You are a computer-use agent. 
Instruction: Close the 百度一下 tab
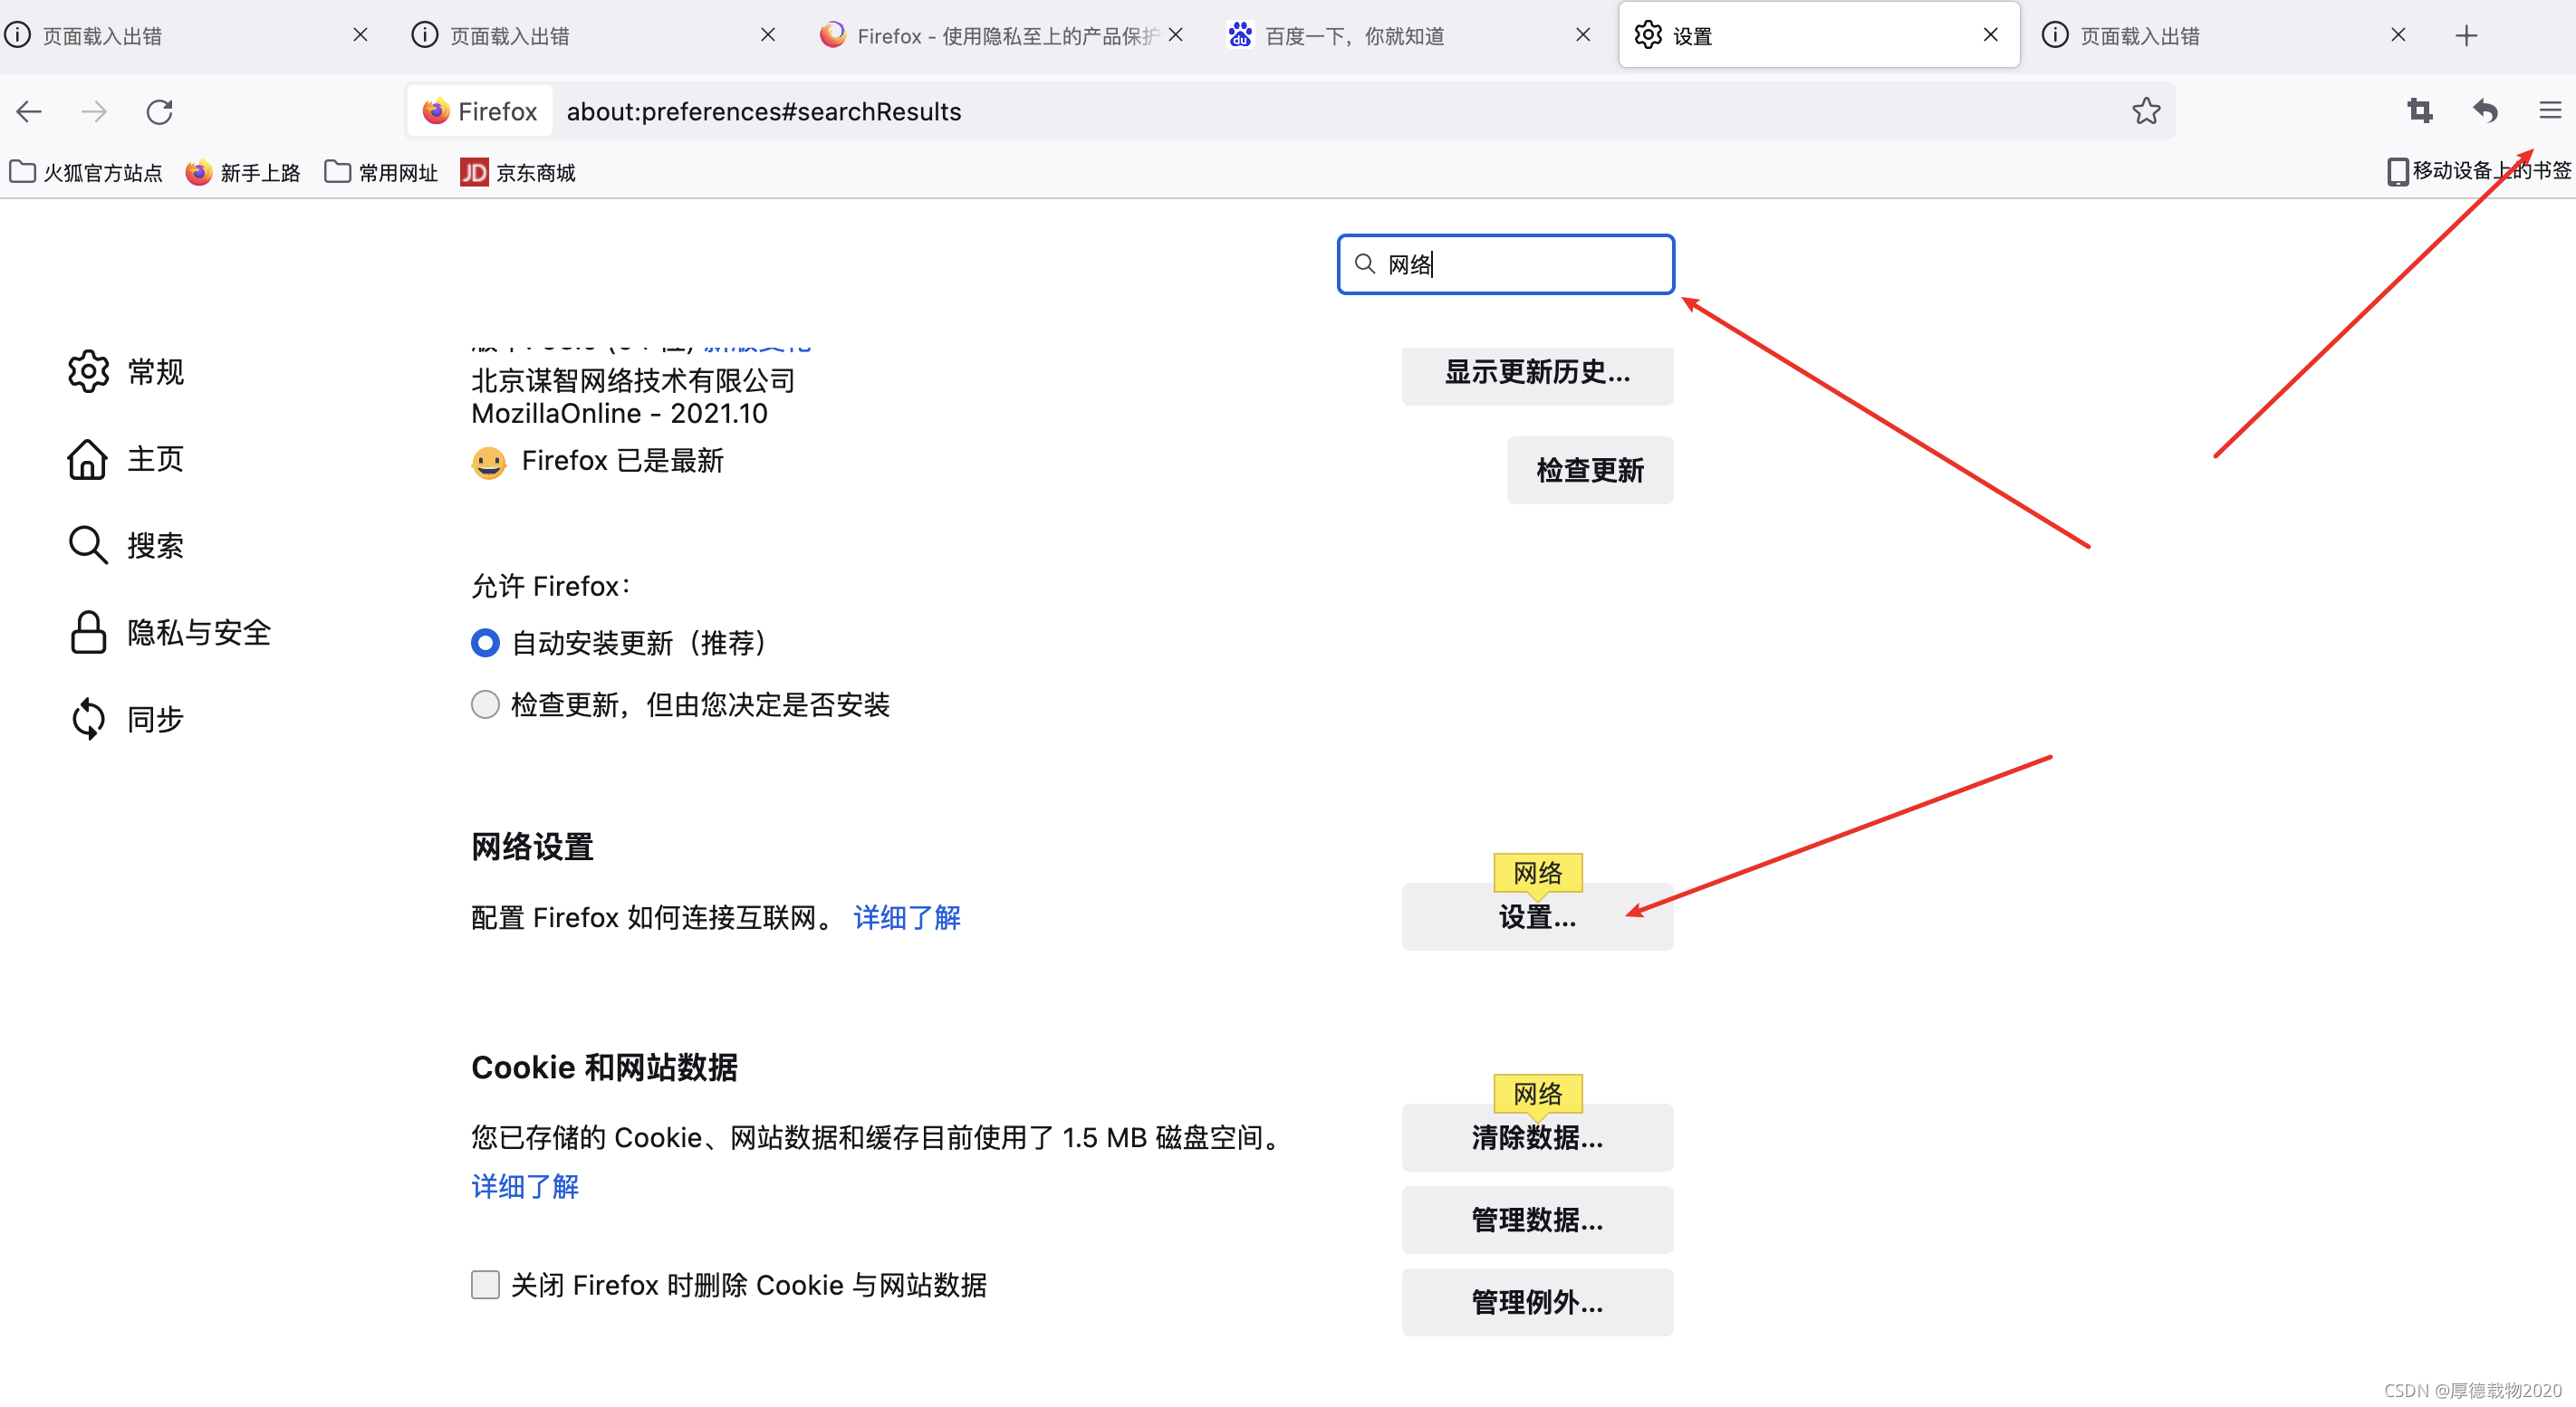tap(1583, 35)
